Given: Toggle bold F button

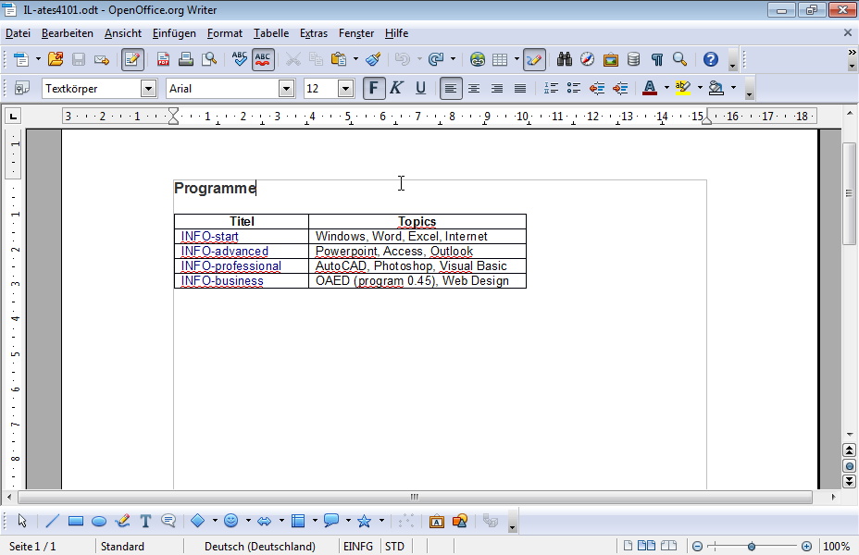Looking at the screenshot, I should (374, 88).
